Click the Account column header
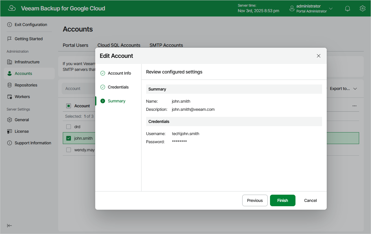 click(82, 106)
